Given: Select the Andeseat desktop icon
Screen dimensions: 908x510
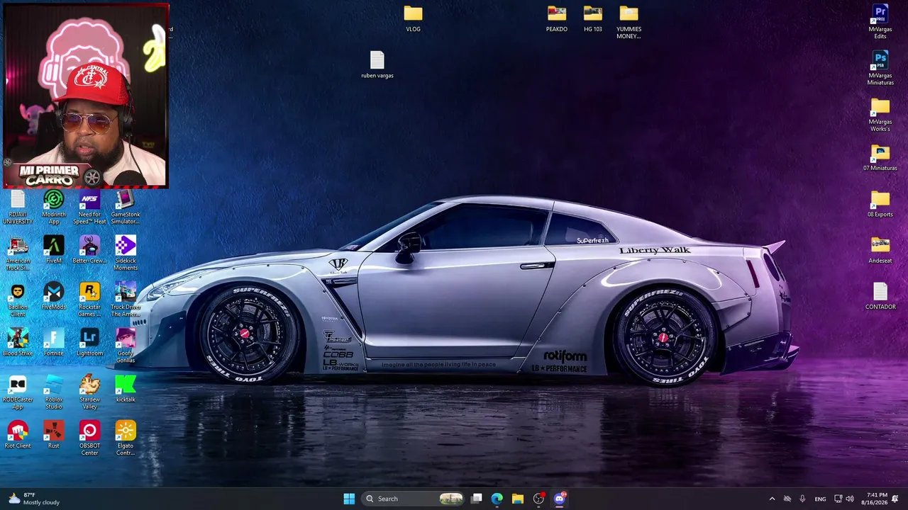Looking at the screenshot, I should [880, 250].
